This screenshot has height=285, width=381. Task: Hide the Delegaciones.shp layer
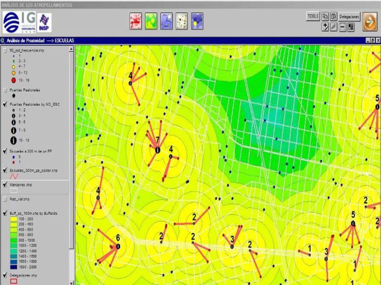[5, 275]
